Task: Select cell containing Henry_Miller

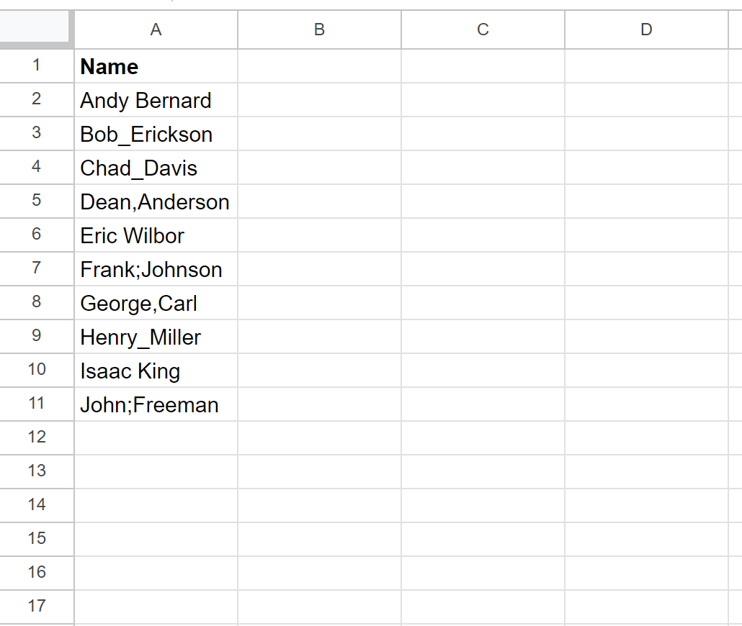Action: (x=156, y=337)
